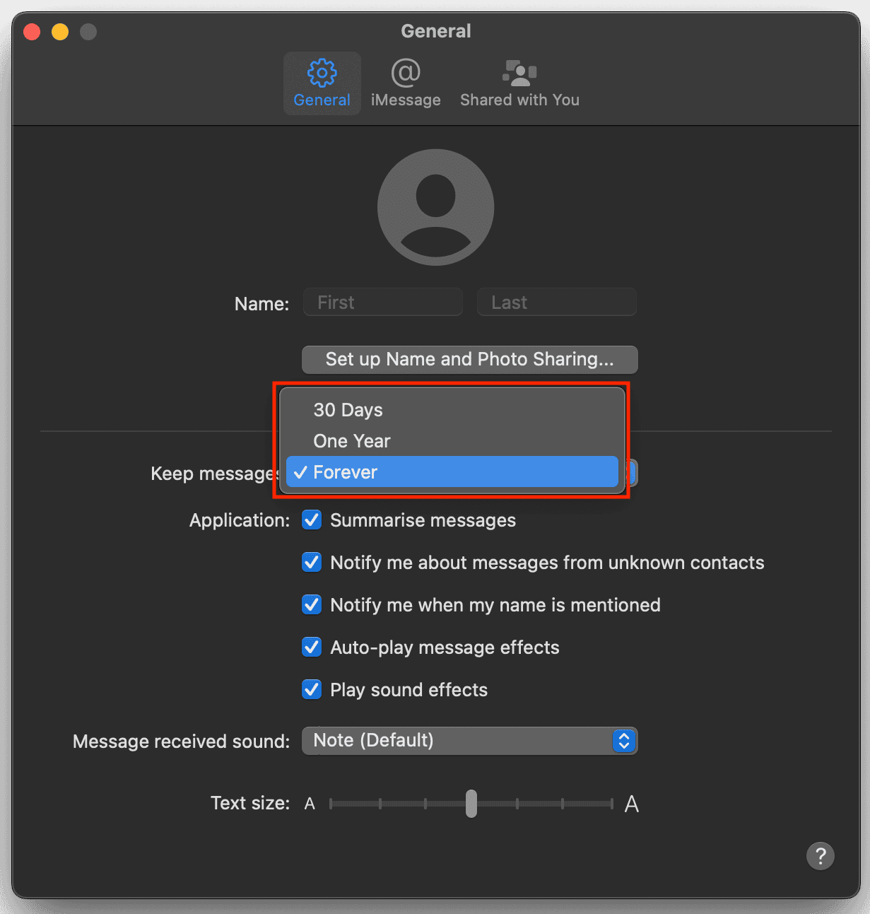Open the iMessage @ icon tab

[x=406, y=73]
